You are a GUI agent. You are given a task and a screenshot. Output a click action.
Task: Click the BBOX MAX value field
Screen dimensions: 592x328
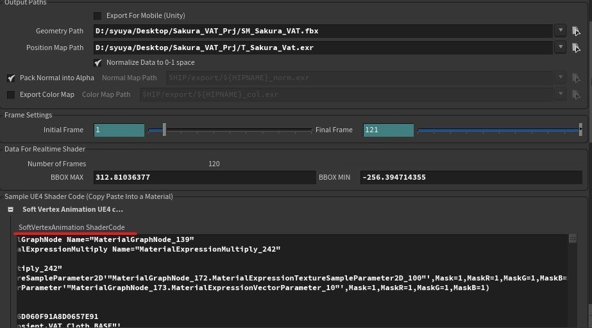(x=204, y=177)
